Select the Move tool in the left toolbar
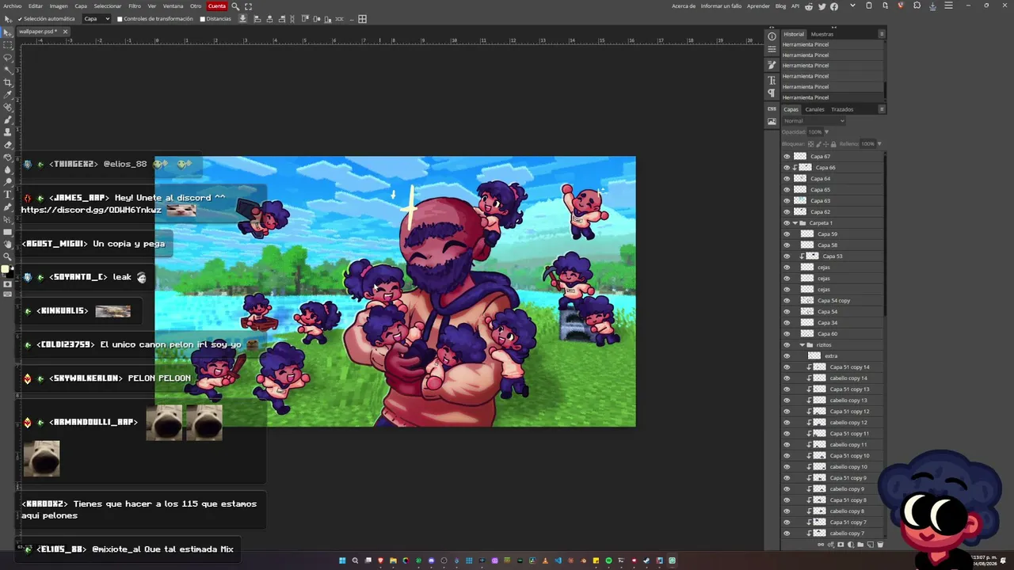The height and width of the screenshot is (570, 1014). pos(8,32)
